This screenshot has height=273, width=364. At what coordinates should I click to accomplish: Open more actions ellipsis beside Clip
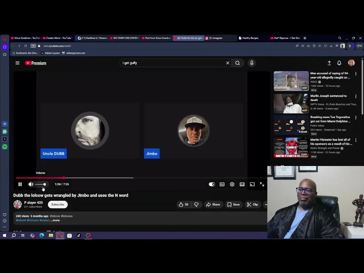tap(266, 204)
